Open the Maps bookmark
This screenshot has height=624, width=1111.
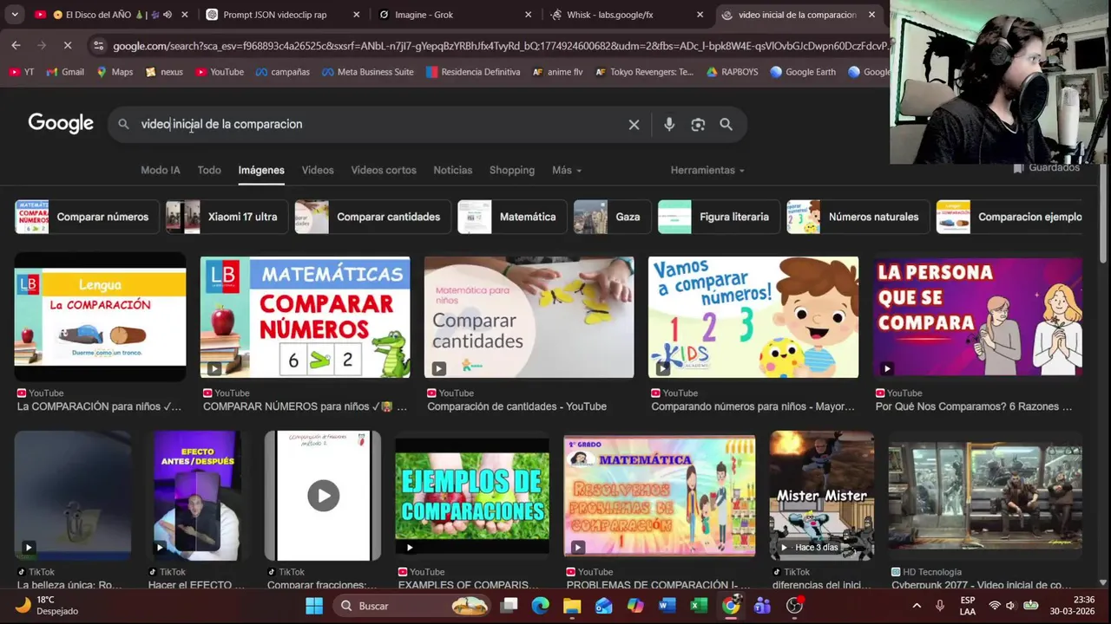tap(115, 72)
